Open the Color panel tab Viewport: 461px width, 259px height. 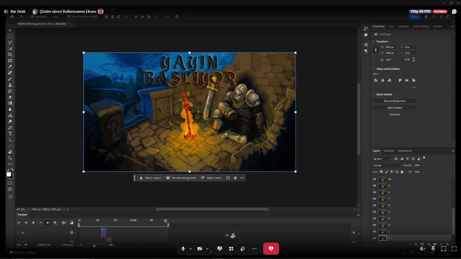[391, 26]
